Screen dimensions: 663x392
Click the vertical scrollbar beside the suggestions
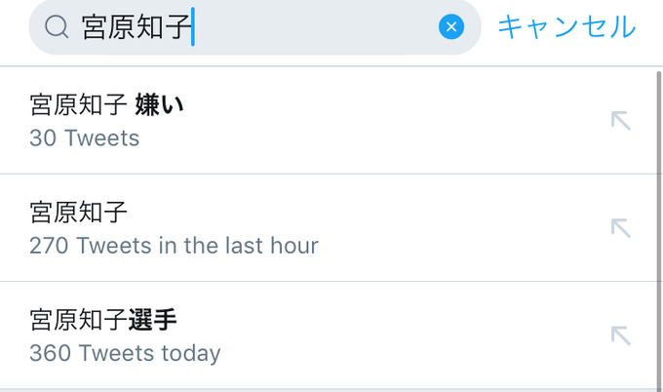(x=659, y=230)
